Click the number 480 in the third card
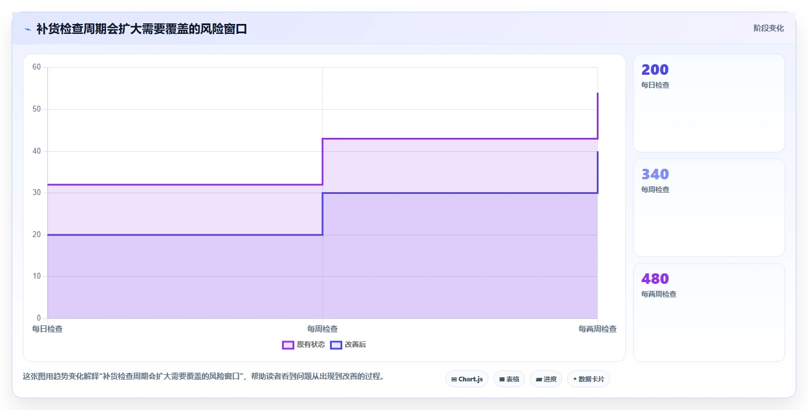808x410 pixels. click(655, 279)
